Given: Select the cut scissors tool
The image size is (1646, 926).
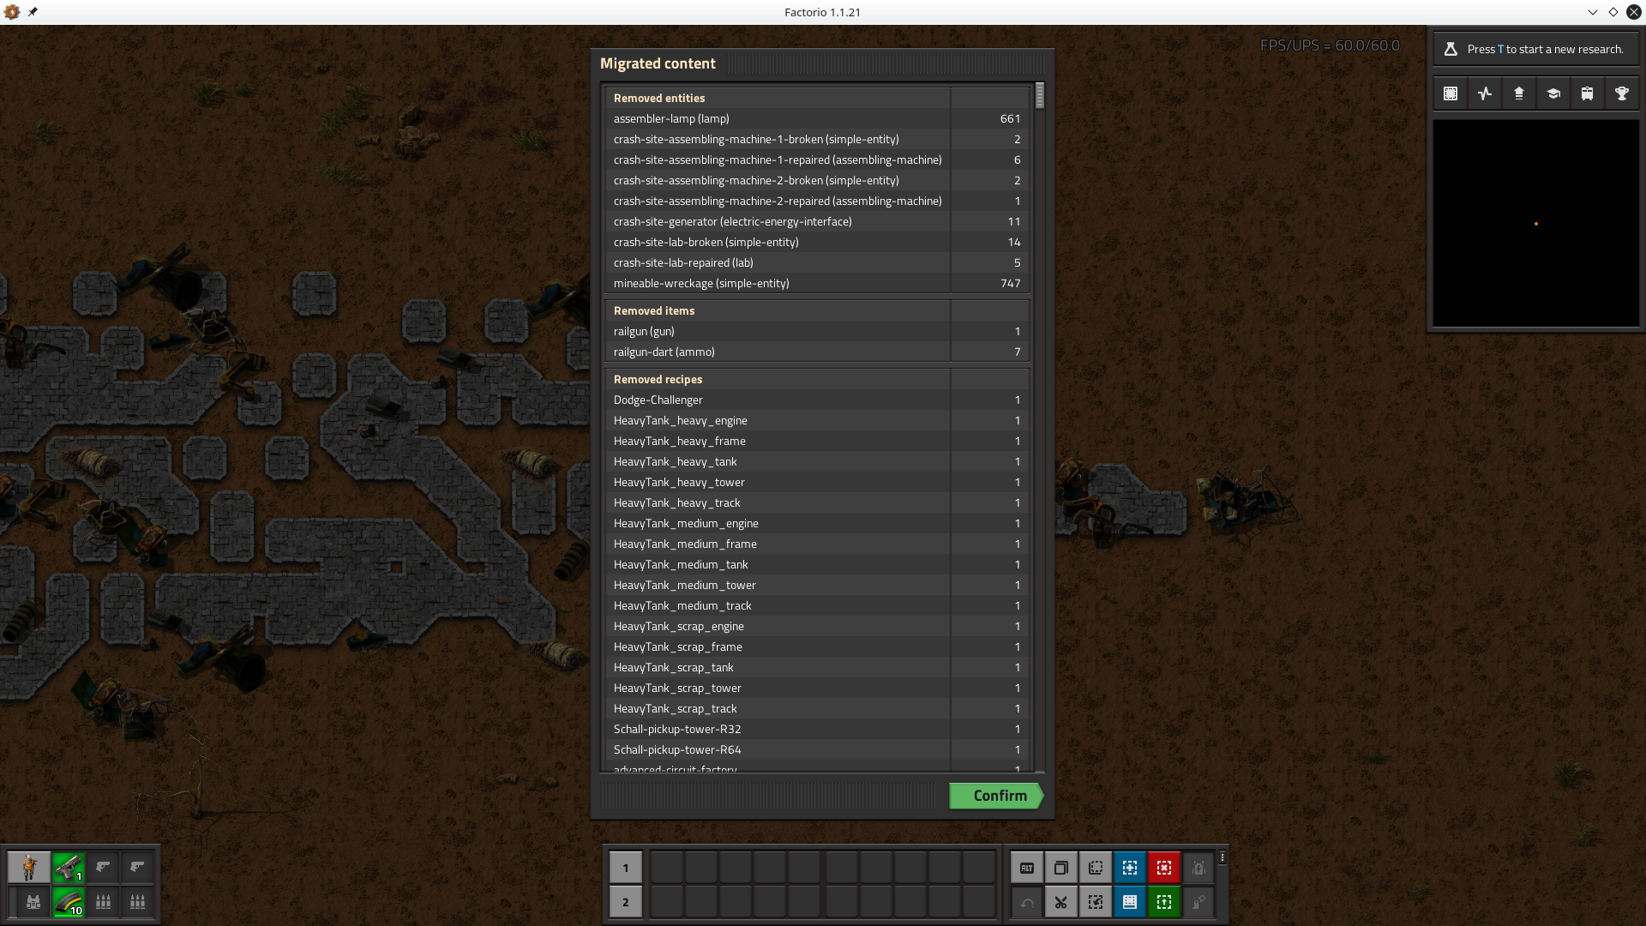Looking at the screenshot, I should pos(1061,902).
